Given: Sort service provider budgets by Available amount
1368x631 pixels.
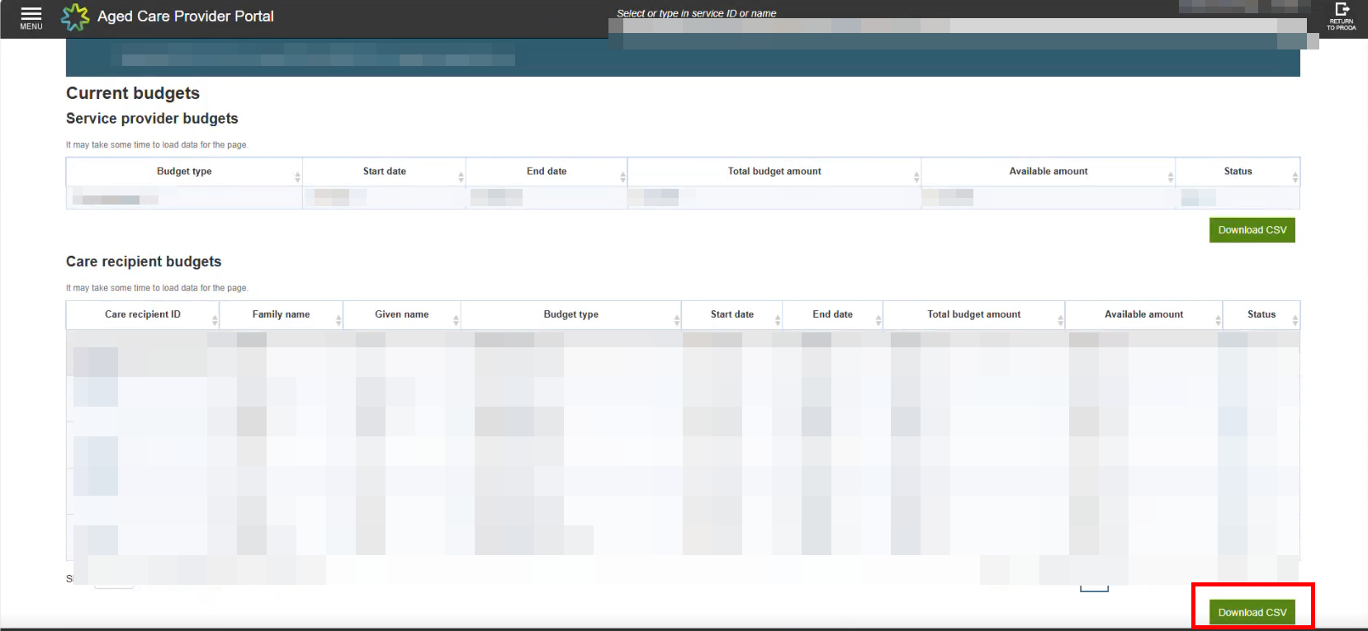Looking at the screenshot, I should pyautogui.click(x=1048, y=172).
